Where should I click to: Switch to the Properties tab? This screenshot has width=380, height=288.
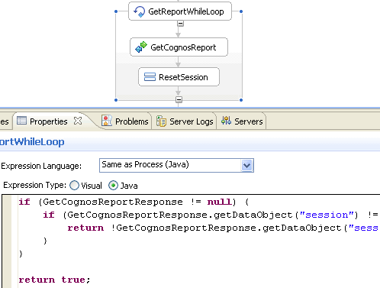(x=49, y=121)
